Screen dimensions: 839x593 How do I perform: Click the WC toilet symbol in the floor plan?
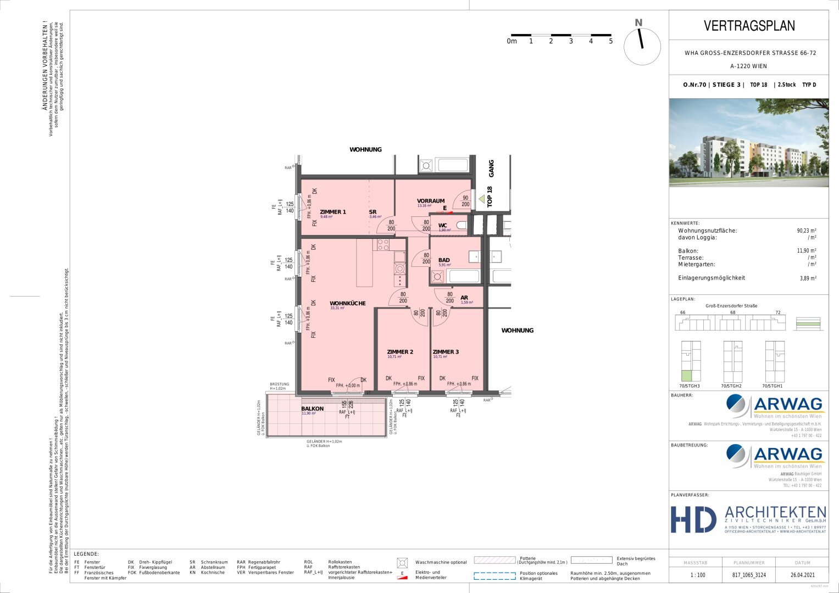pyautogui.click(x=462, y=225)
